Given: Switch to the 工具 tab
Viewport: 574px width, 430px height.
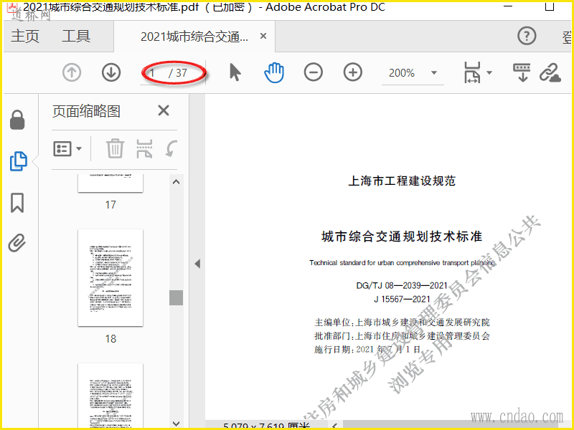Looking at the screenshot, I should [76, 37].
